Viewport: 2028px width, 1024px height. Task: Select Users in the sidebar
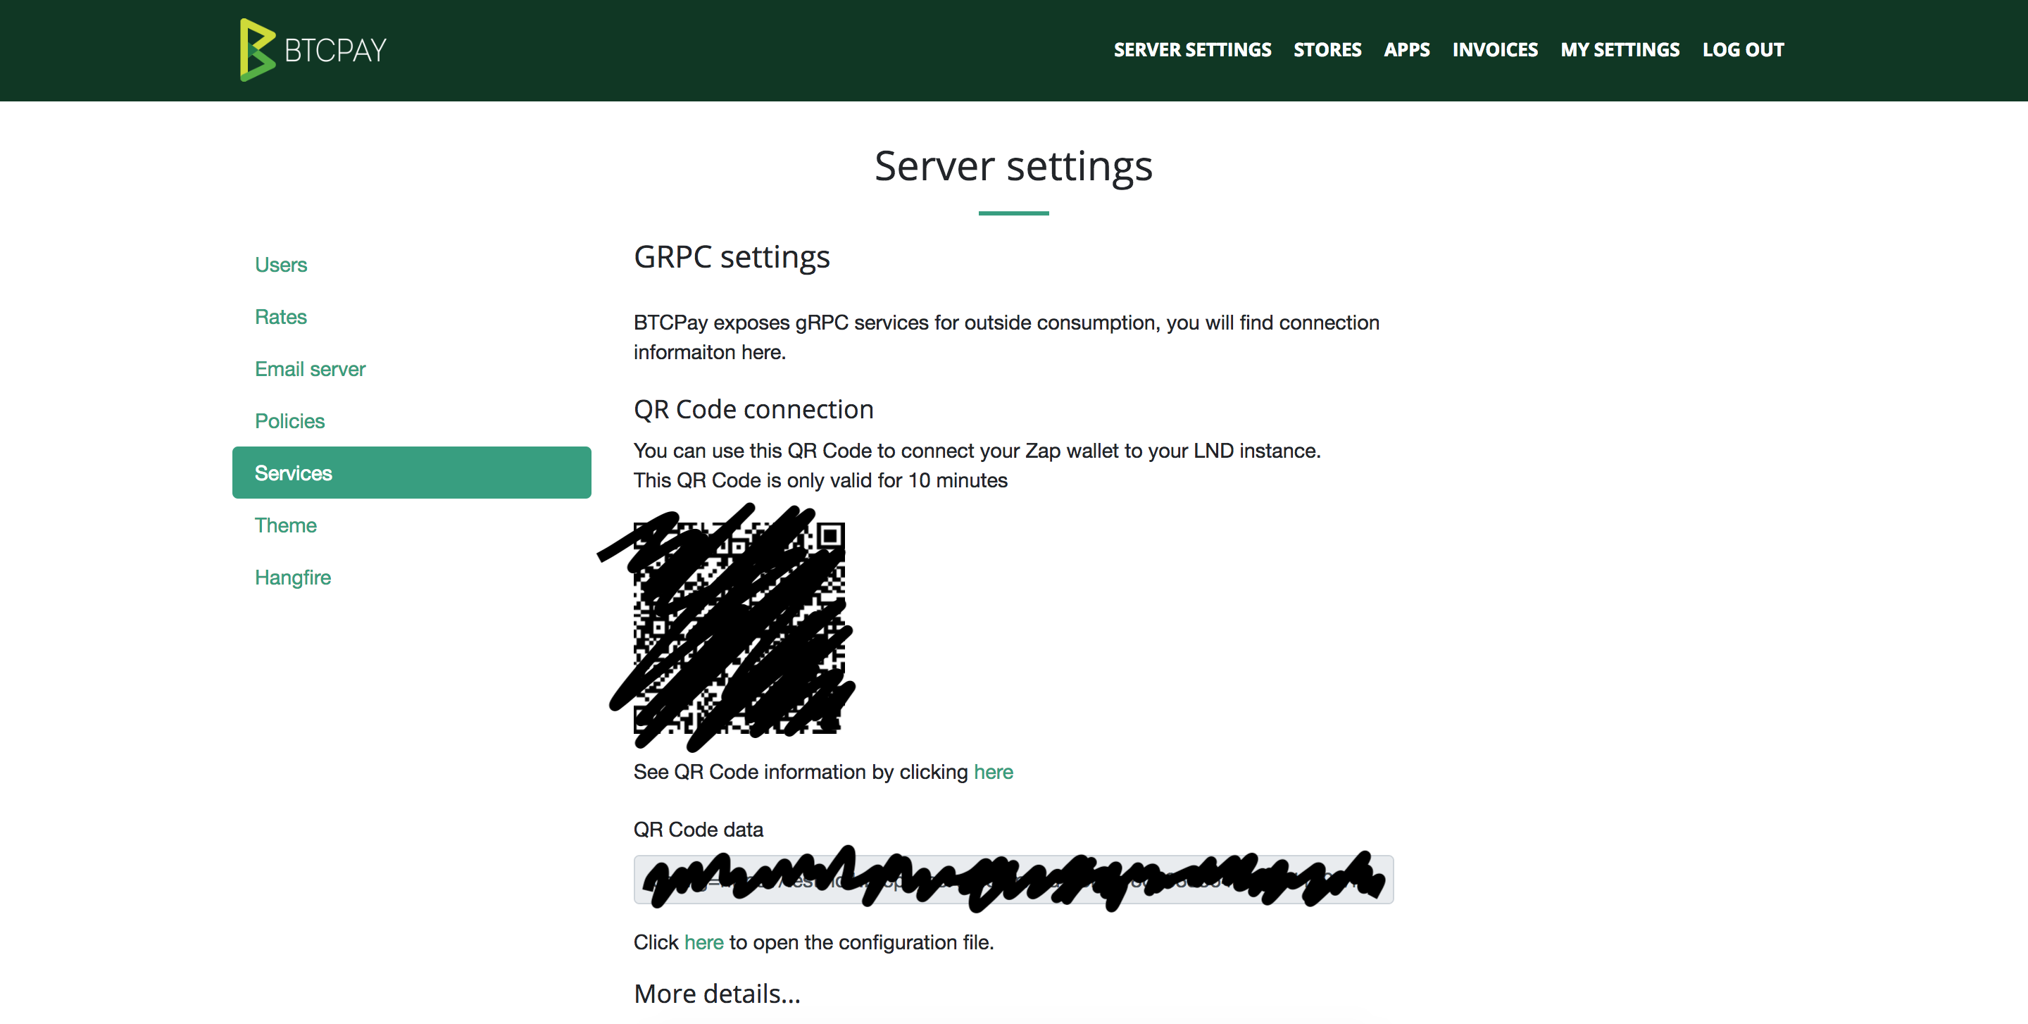tap(280, 265)
